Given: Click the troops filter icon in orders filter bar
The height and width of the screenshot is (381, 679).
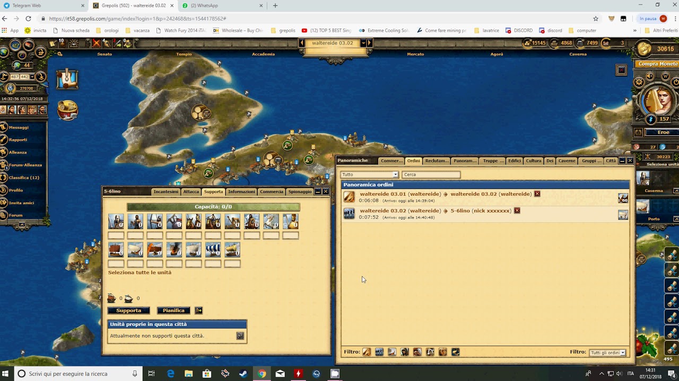Looking at the screenshot, I should pyautogui.click(x=379, y=352).
